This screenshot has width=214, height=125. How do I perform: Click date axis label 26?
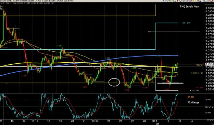coord(121,121)
